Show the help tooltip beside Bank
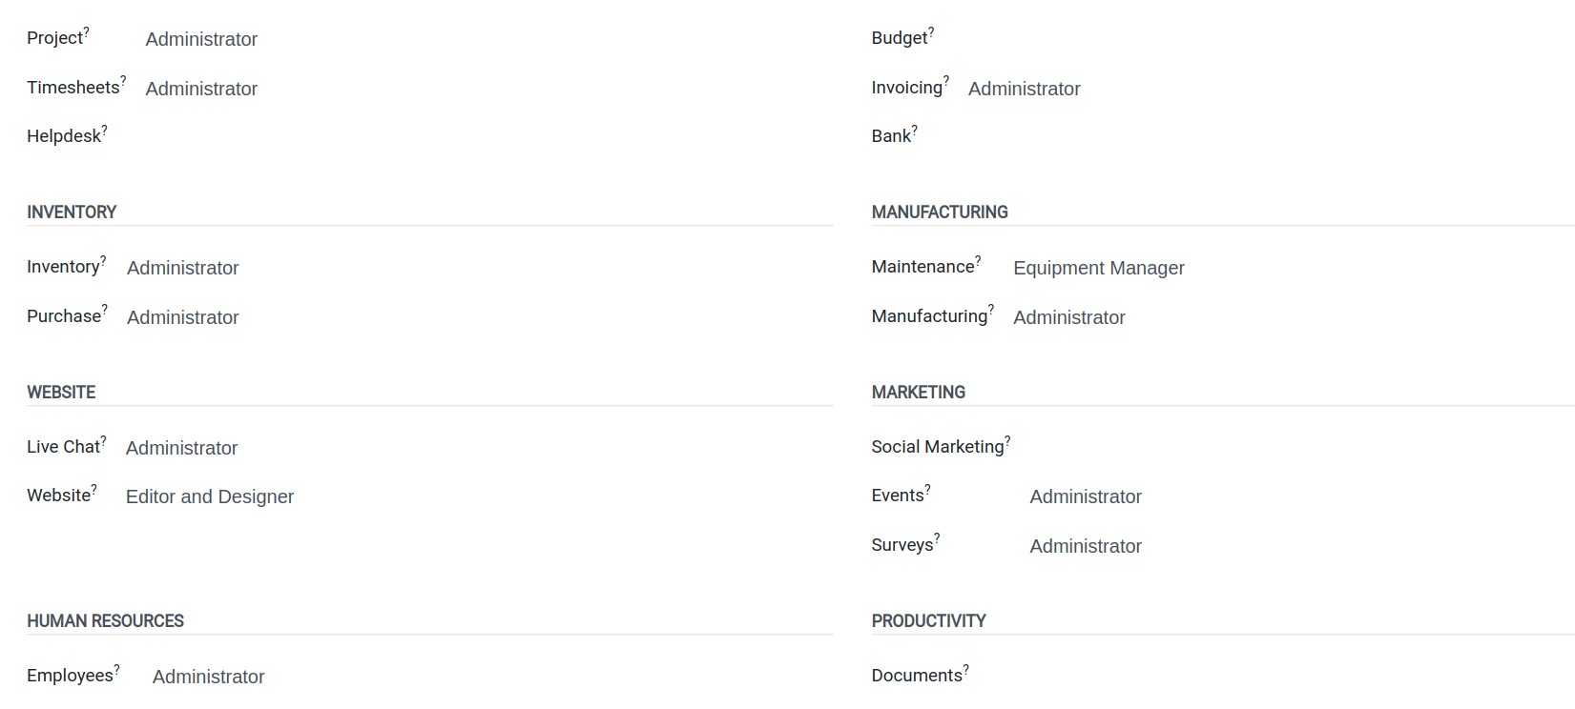The width and height of the screenshot is (1575, 709). pyautogui.click(x=914, y=131)
